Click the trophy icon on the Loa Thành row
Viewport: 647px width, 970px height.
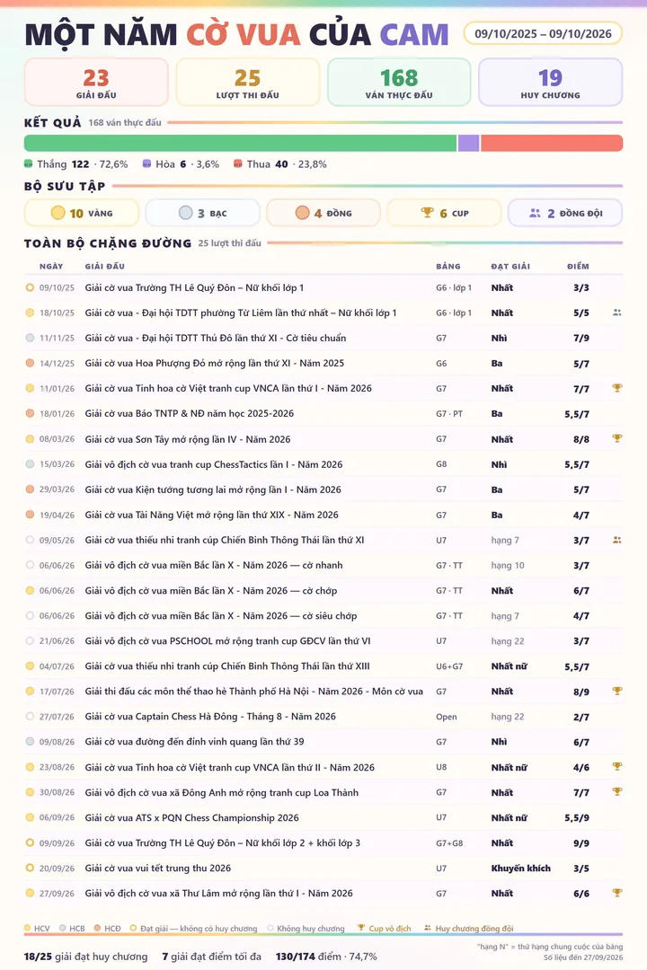click(616, 792)
